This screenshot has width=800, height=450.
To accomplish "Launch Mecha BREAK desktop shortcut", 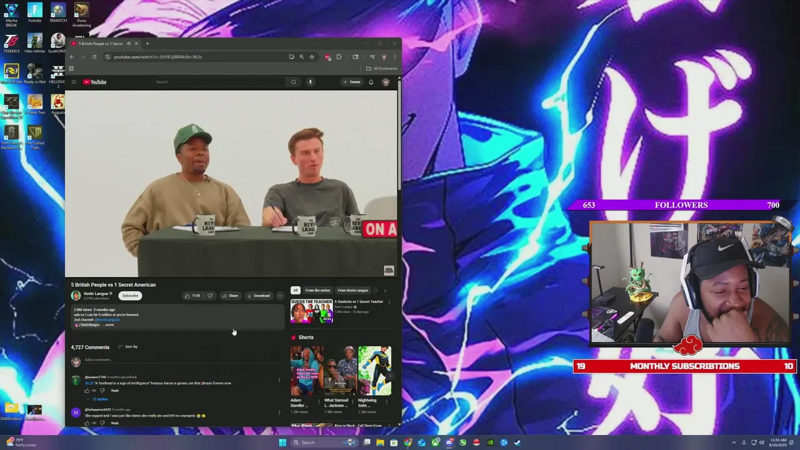I will [x=11, y=15].
